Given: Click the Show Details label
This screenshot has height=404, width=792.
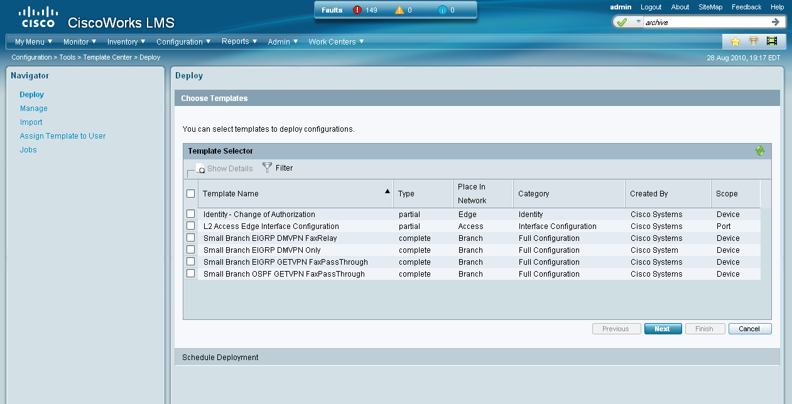Looking at the screenshot, I should pos(230,169).
